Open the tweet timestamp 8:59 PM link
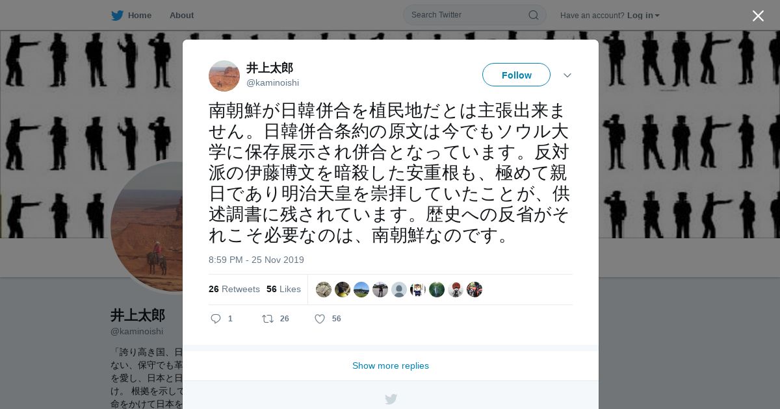Viewport: 780px width, 409px height. click(x=256, y=260)
